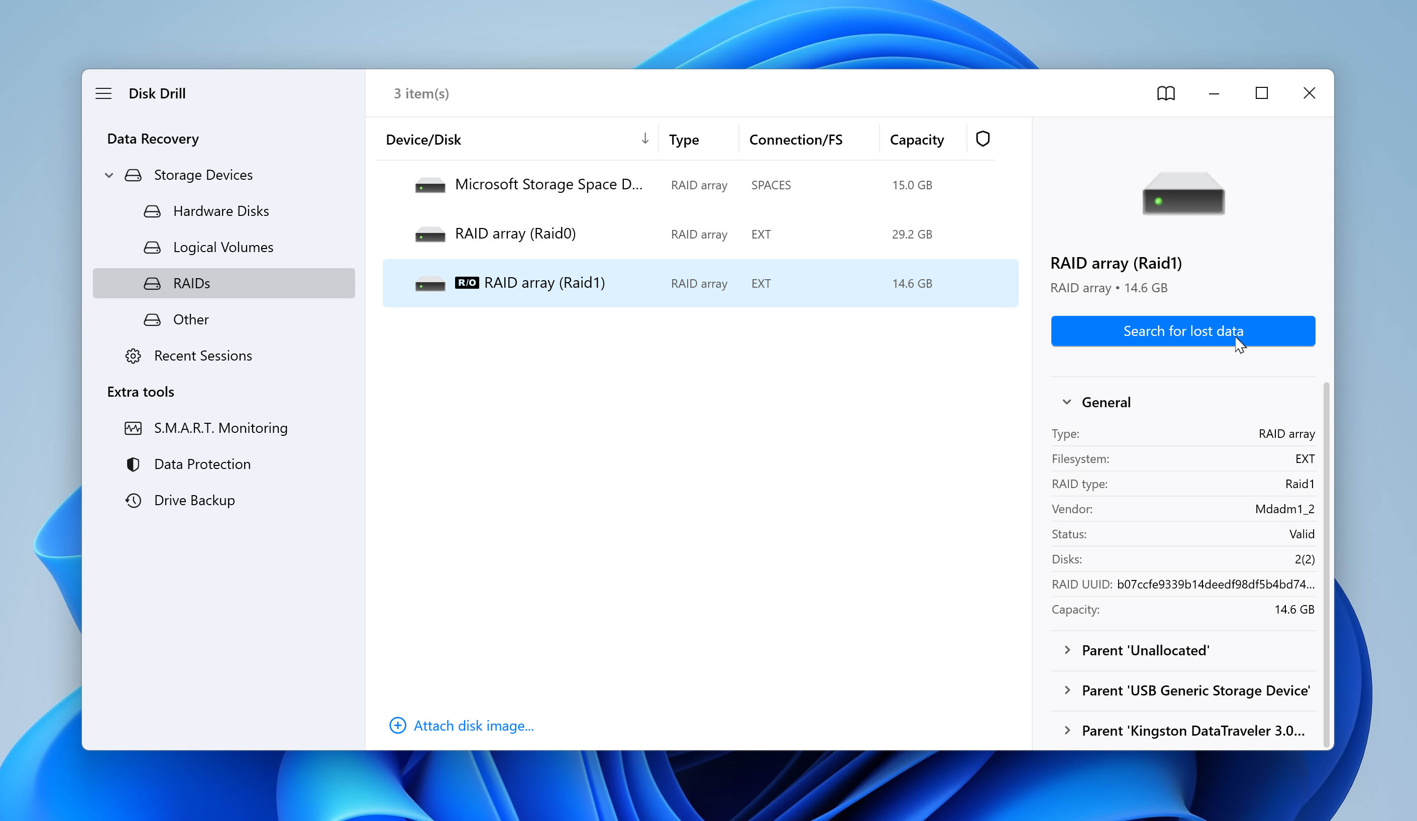Expand the Parent 'Unallocated' section
This screenshot has height=821, width=1417.
coord(1066,650)
